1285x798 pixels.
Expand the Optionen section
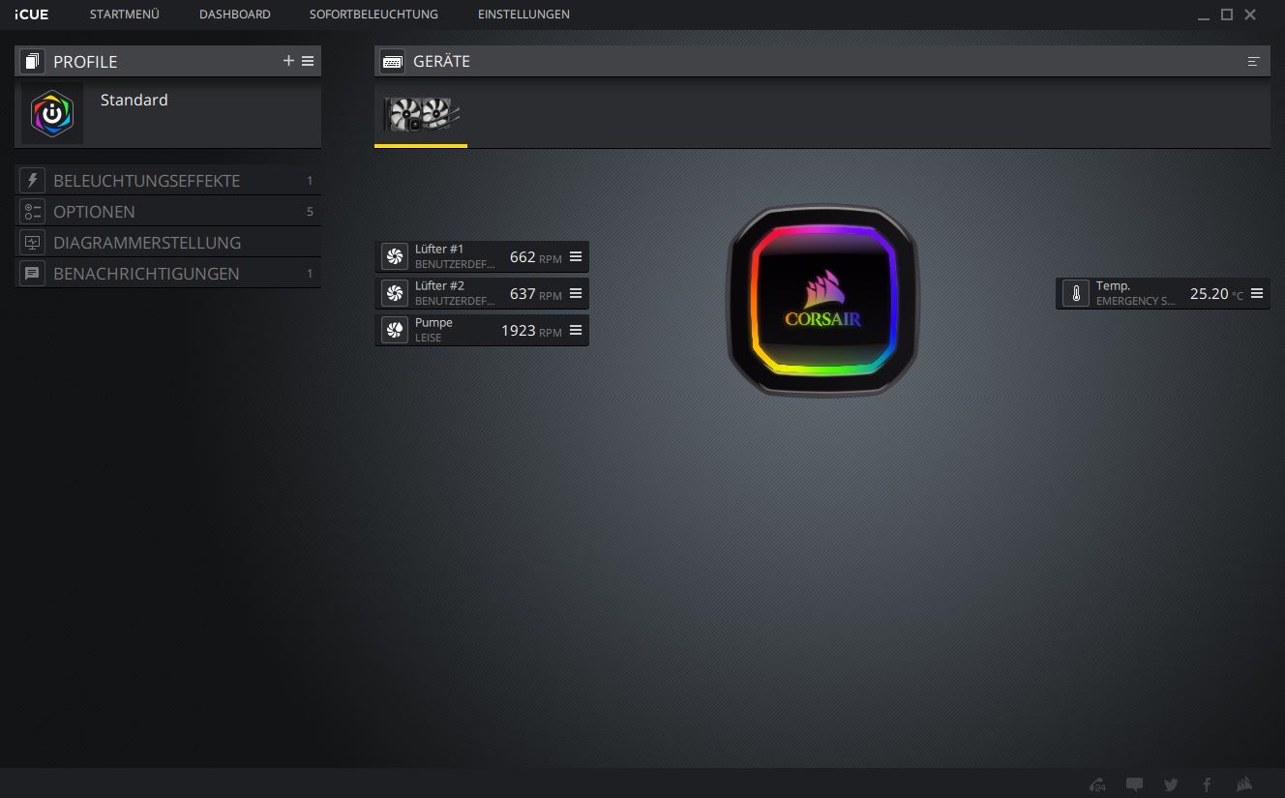[x=167, y=212]
